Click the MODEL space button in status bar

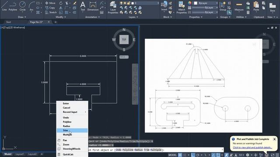tap(172, 155)
